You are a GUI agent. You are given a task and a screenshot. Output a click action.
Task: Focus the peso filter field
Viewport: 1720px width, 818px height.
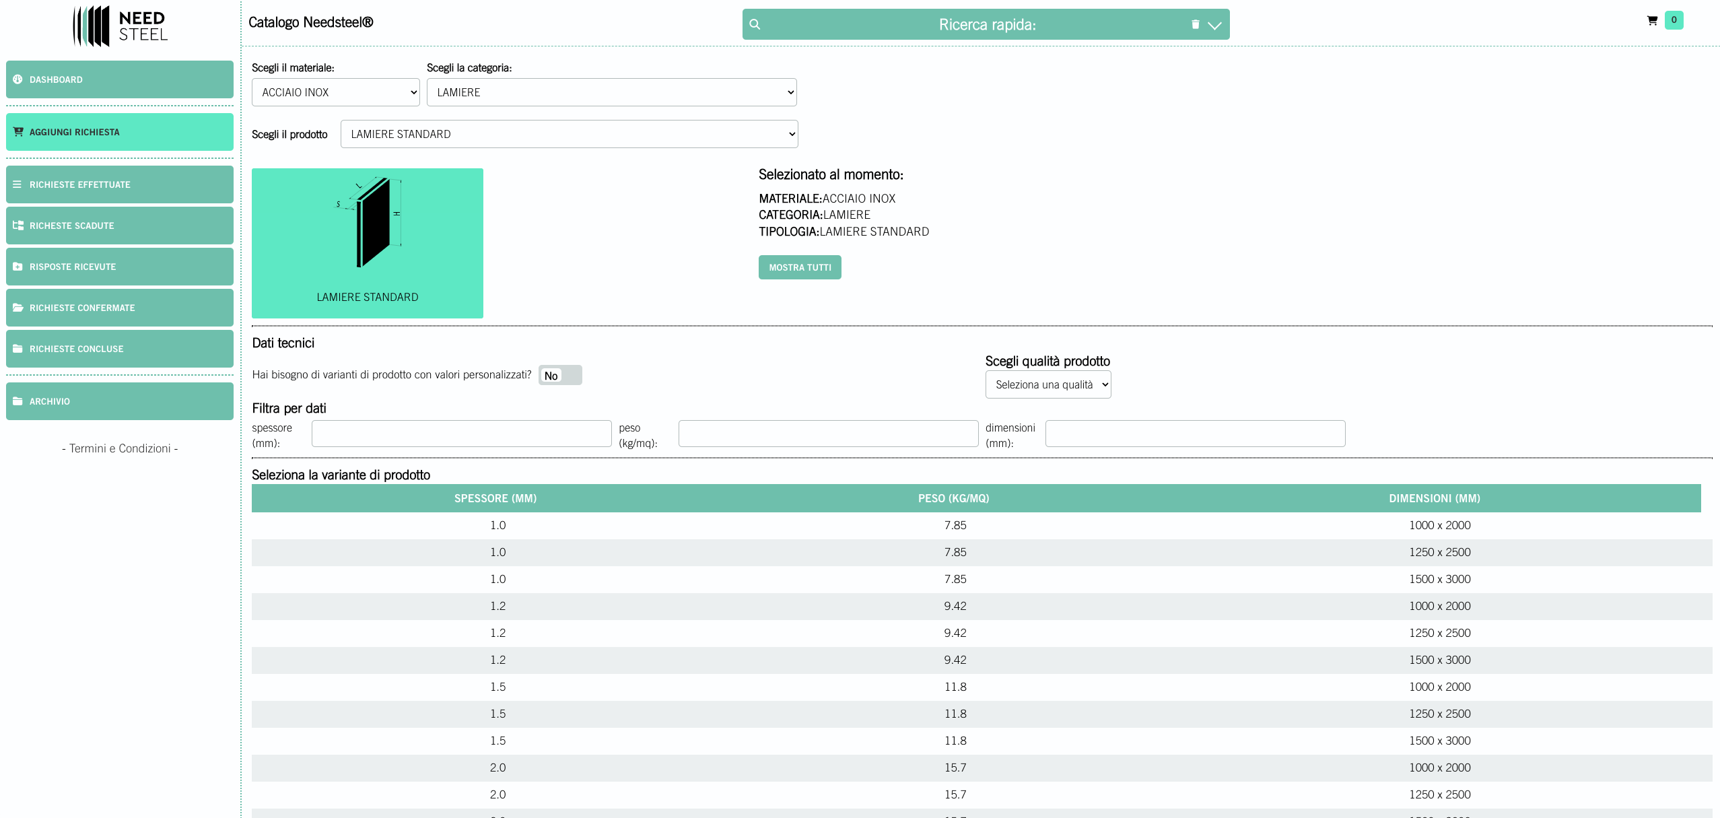pos(828,434)
